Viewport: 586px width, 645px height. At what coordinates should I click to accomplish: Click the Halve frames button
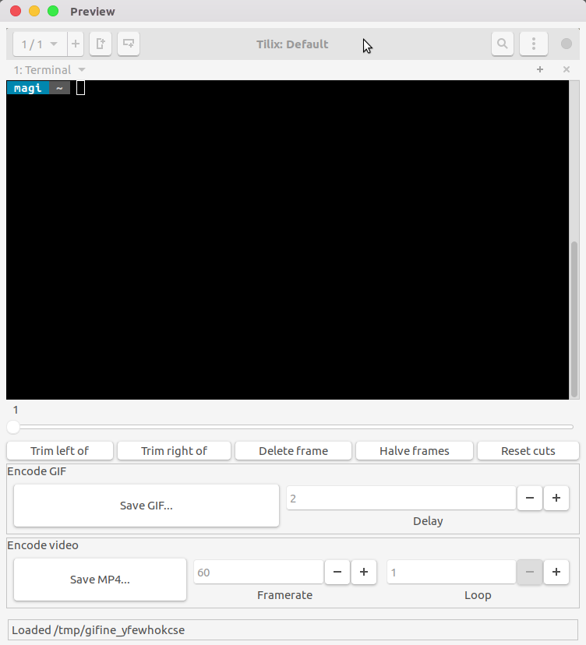pyautogui.click(x=414, y=450)
